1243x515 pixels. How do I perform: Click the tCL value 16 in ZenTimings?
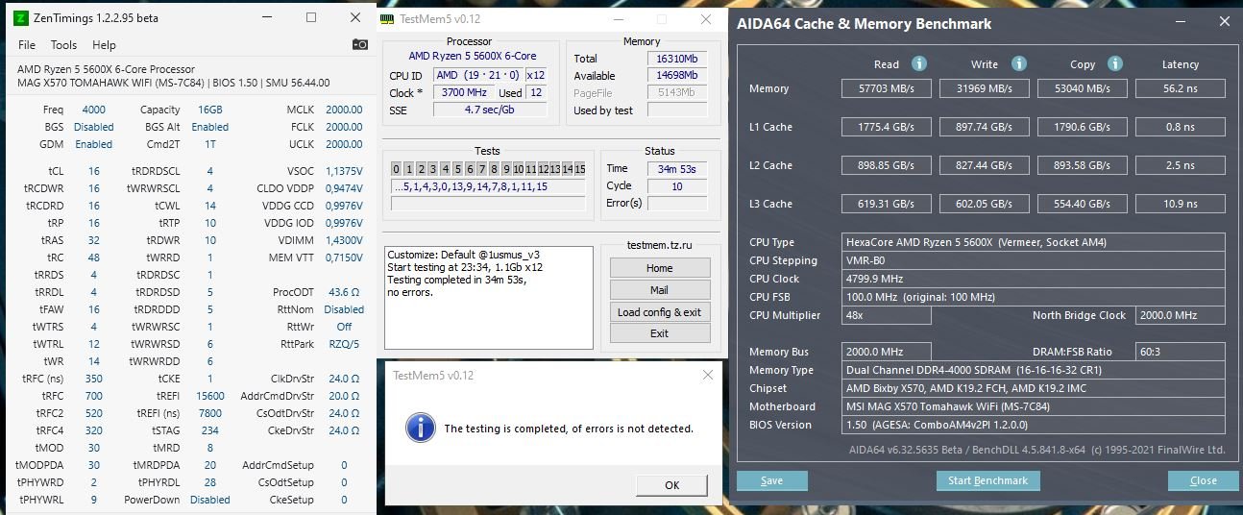click(x=94, y=171)
